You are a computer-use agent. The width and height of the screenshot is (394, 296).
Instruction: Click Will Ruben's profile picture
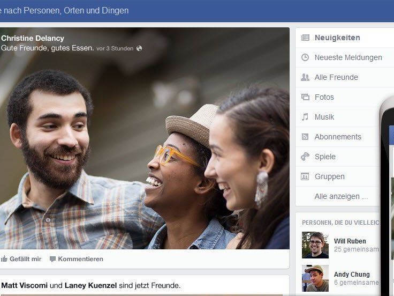pyautogui.click(x=315, y=245)
